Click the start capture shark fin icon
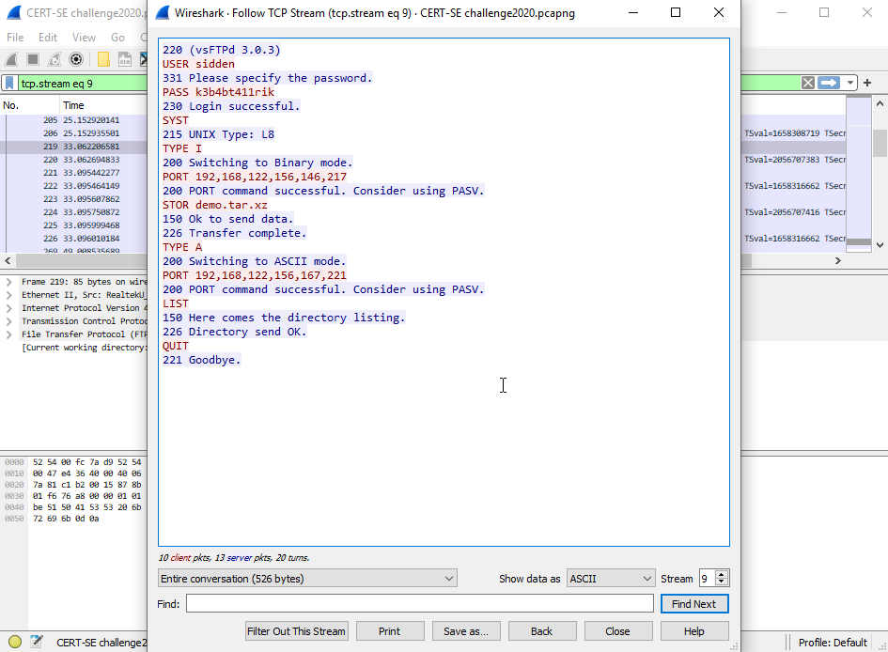 (x=12, y=59)
